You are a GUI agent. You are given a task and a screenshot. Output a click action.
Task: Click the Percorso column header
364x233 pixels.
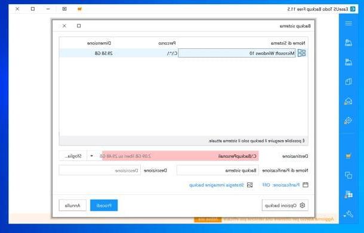coord(167,43)
